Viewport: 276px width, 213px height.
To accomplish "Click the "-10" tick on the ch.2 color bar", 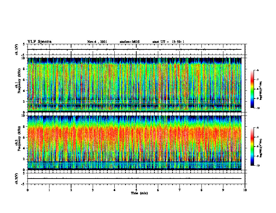I will (x=258, y=166).
